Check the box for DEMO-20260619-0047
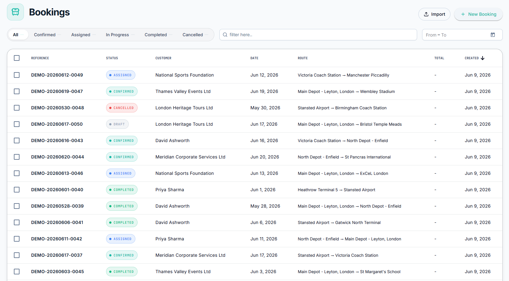Screen dimensions: 509x281 coord(17,91)
